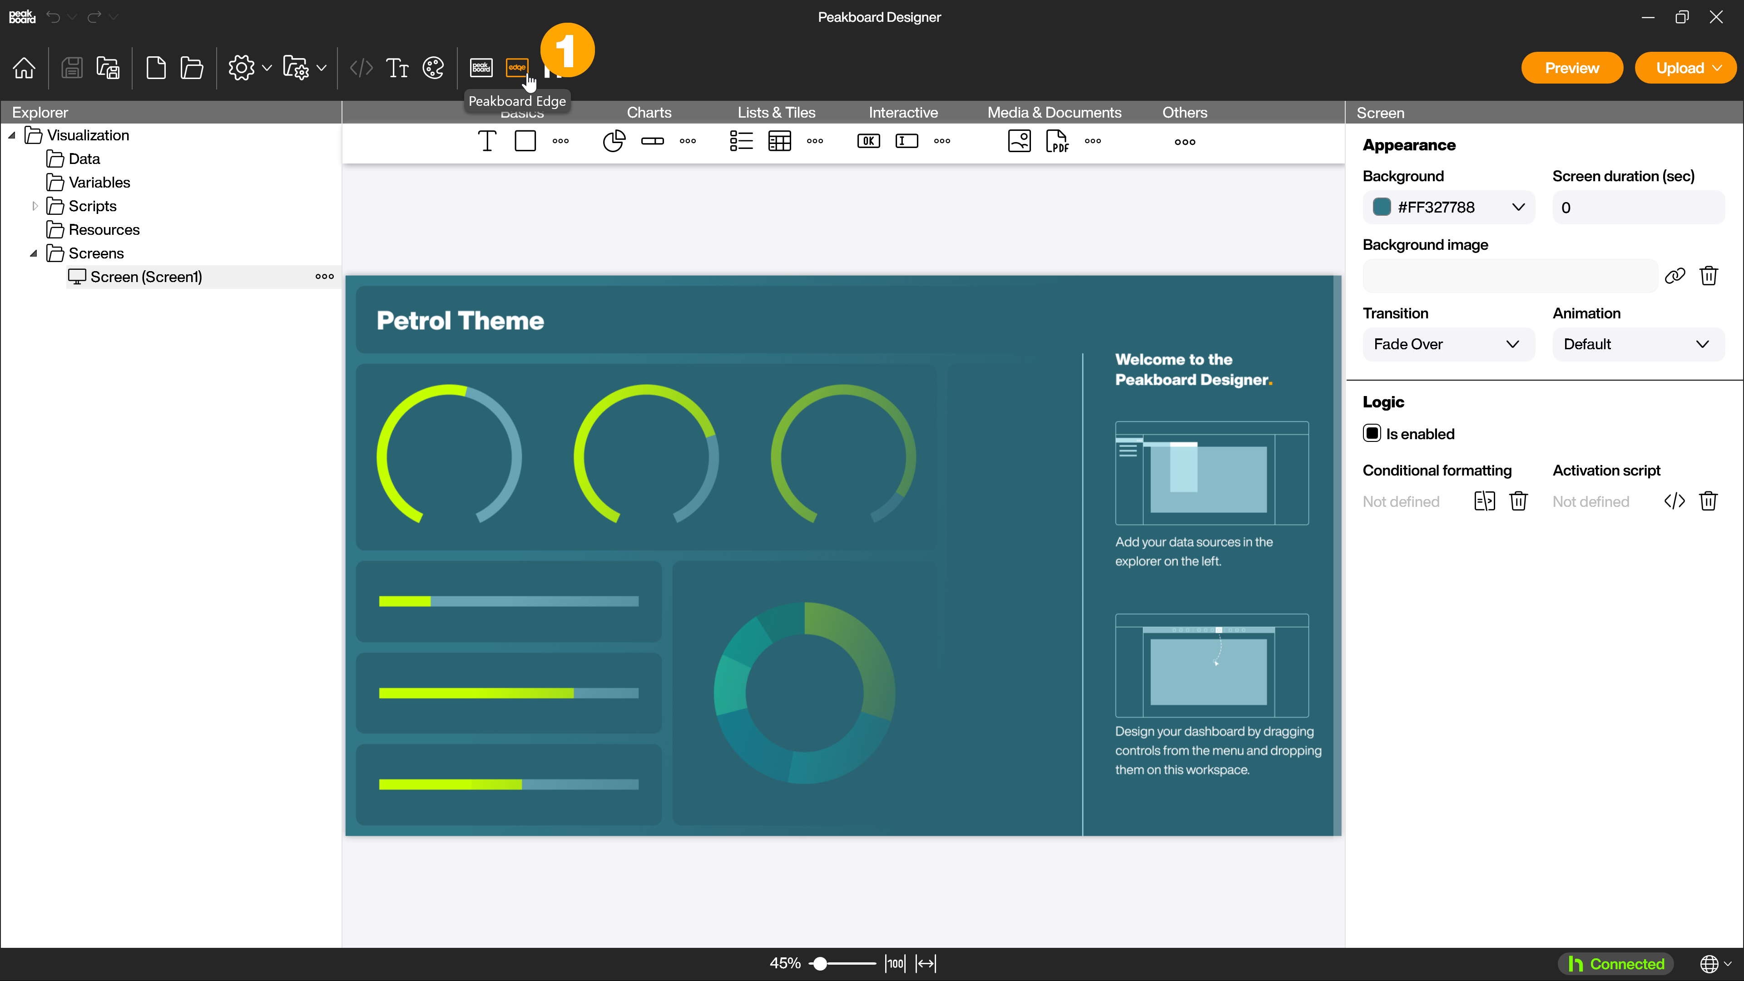Screen dimensions: 1744x981
Task: Click the Globe/Web resource icon
Action: pos(1710,963)
